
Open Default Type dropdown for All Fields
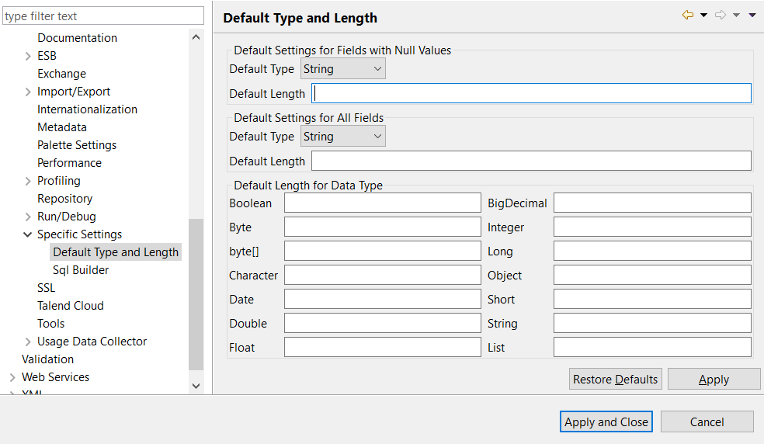[x=342, y=137]
